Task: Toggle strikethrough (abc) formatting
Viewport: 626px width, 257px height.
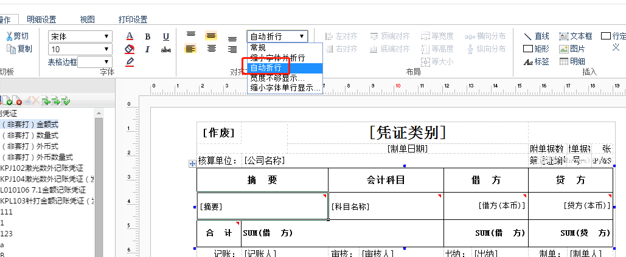Action: click(x=166, y=50)
